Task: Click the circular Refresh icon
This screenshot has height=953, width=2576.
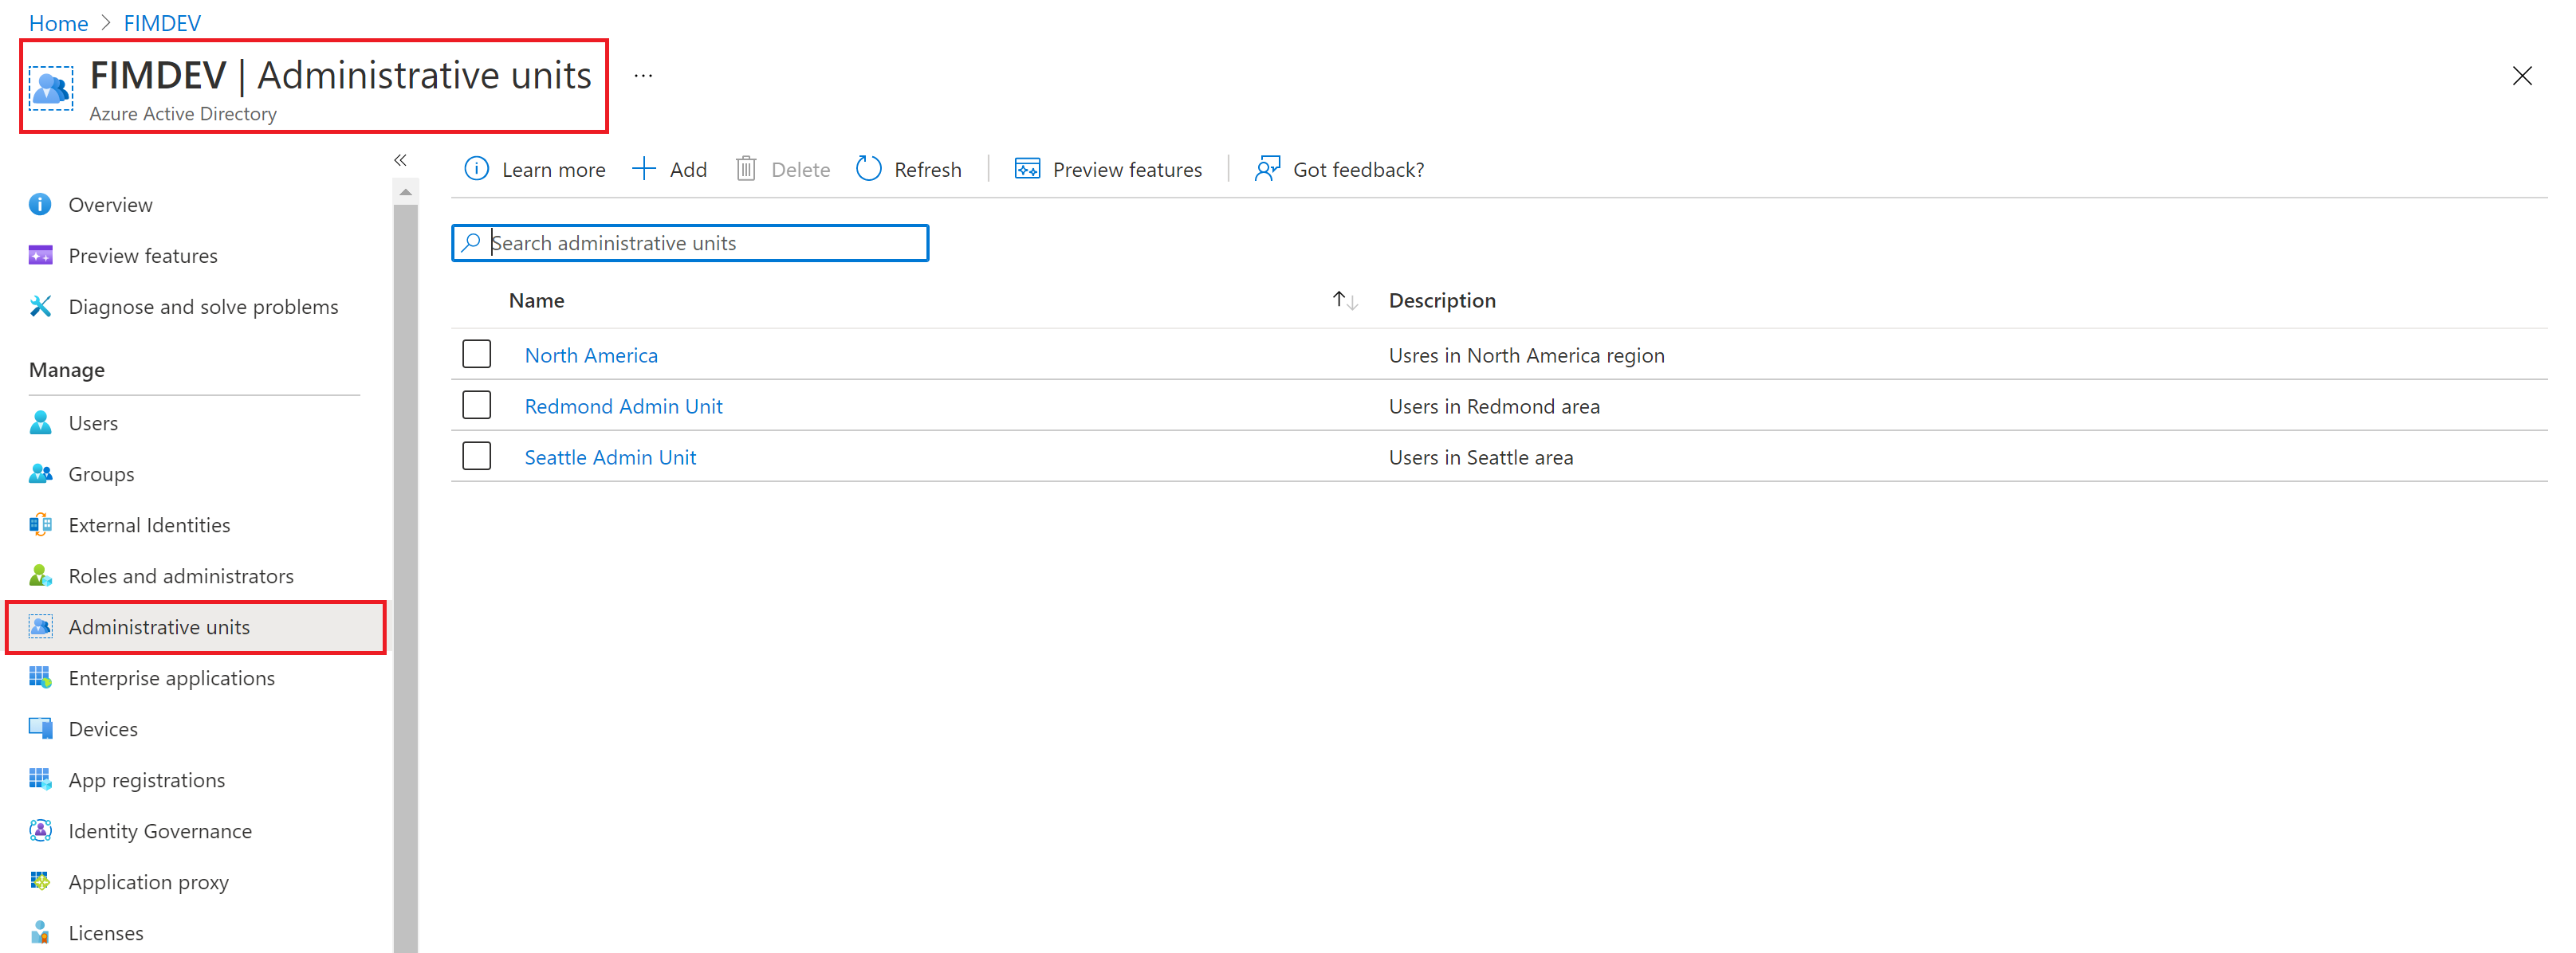Action: coord(869,169)
